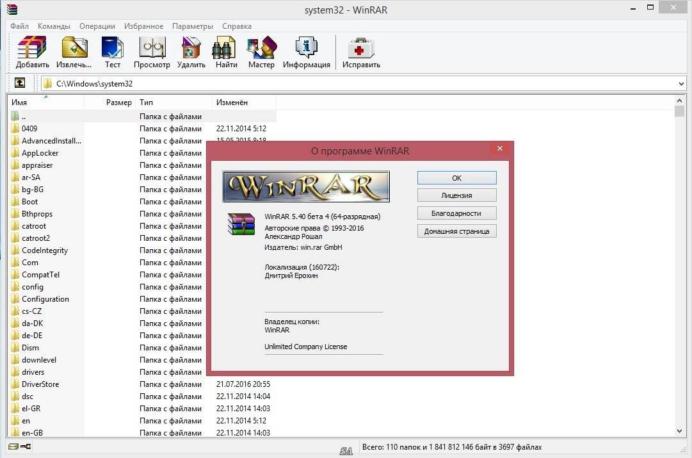
Task: Close the О программе WinRAR dialog
Action: tap(499, 149)
